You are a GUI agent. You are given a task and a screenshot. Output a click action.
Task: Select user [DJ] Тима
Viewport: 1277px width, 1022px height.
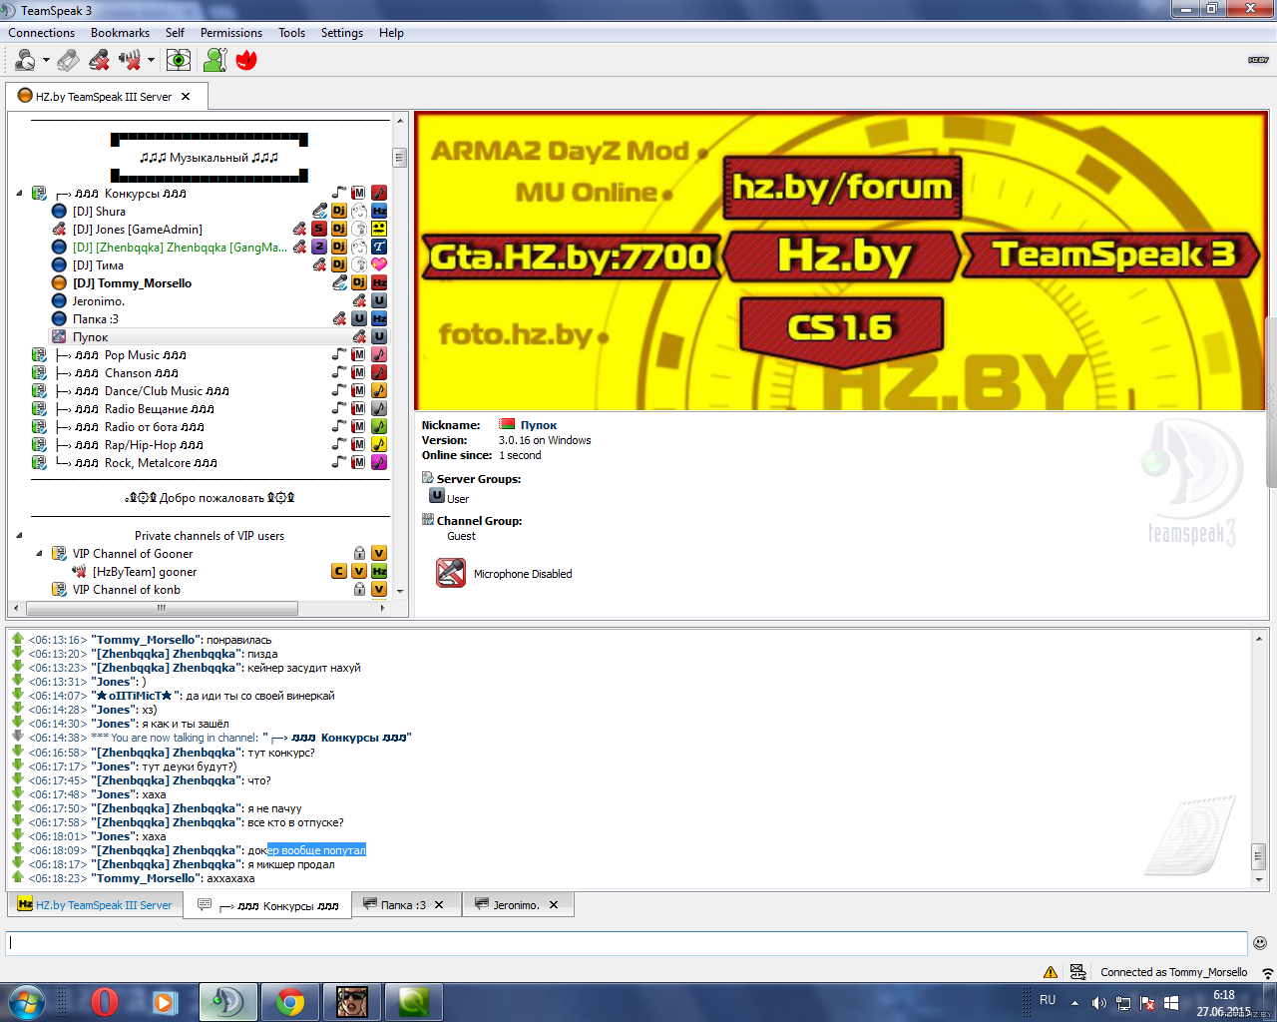[98, 265]
